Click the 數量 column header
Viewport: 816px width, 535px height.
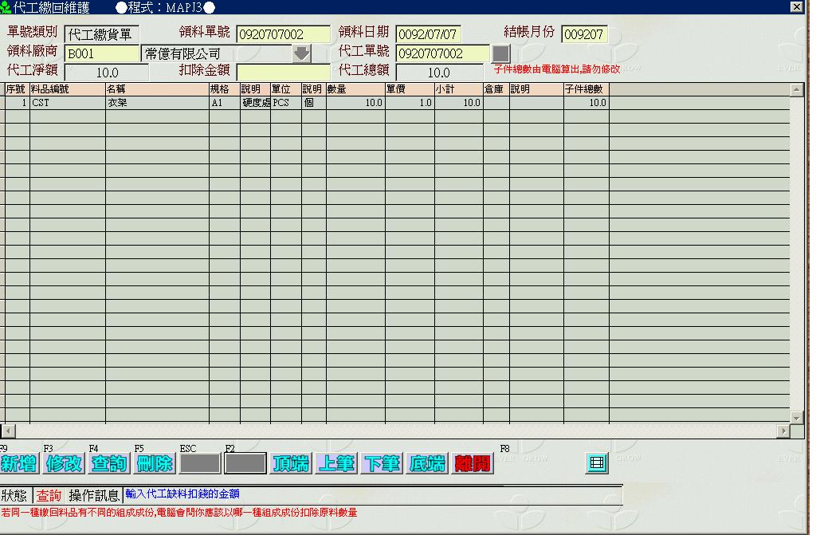355,89
